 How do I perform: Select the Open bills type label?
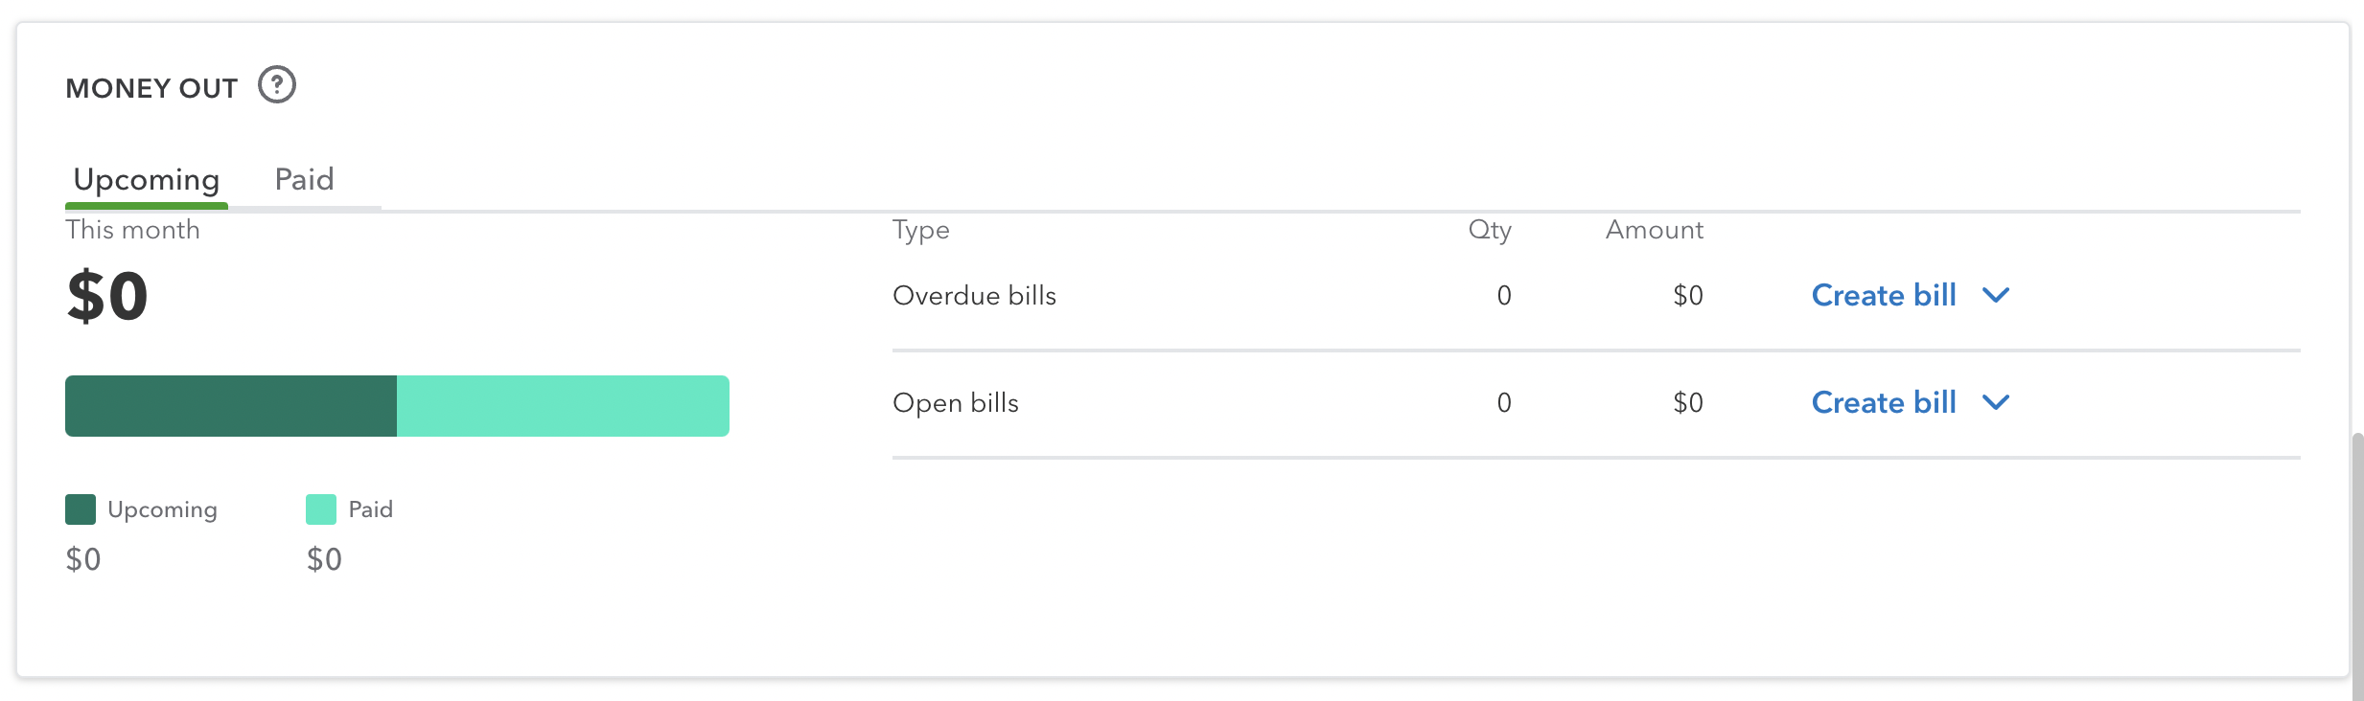click(x=955, y=403)
